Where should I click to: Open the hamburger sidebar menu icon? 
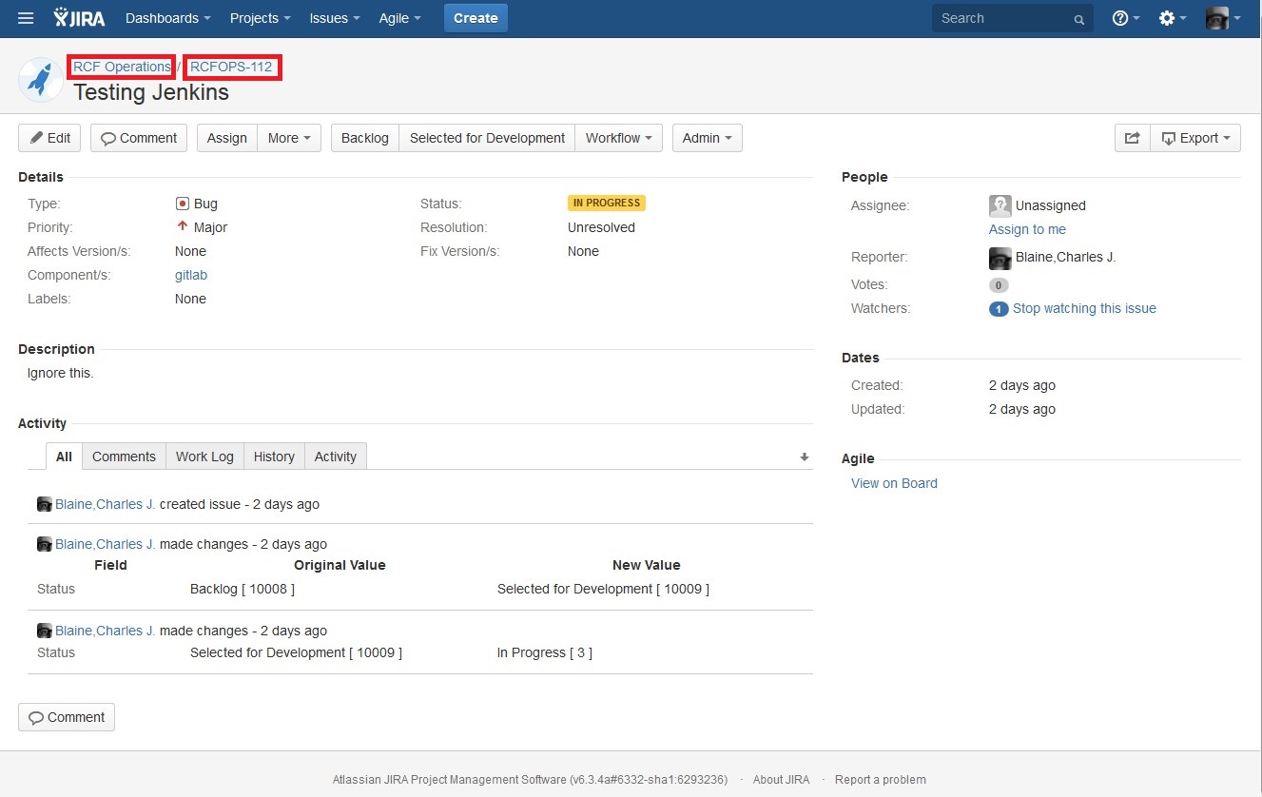click(26, 18)
